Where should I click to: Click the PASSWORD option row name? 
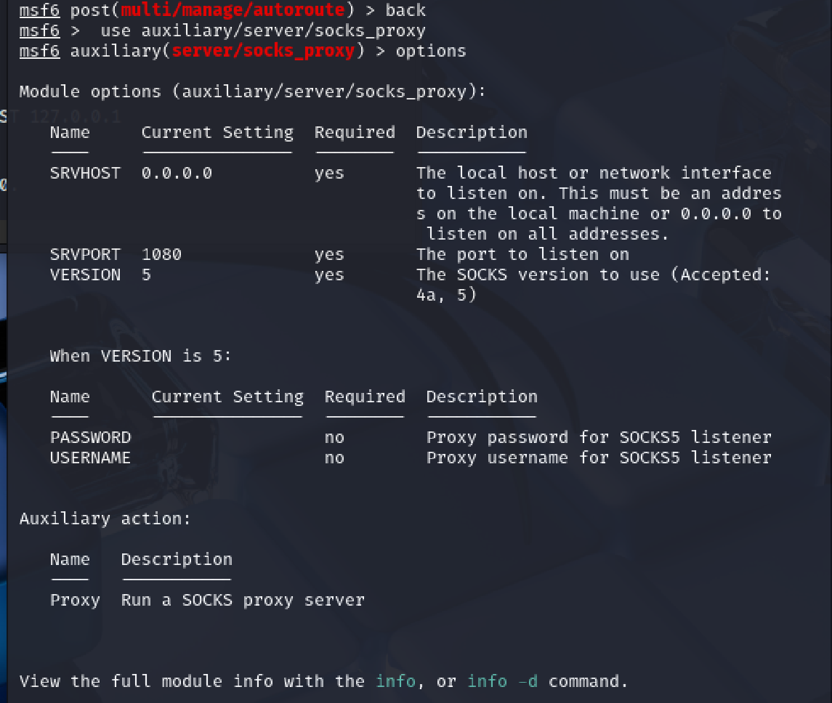[90, 437]
